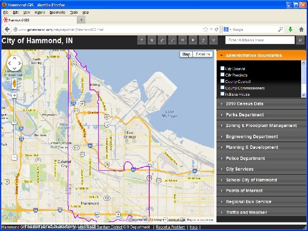Screen dimensions: 308x231
Task: Click the home extent toolbar icon
Action: [151, 40]
